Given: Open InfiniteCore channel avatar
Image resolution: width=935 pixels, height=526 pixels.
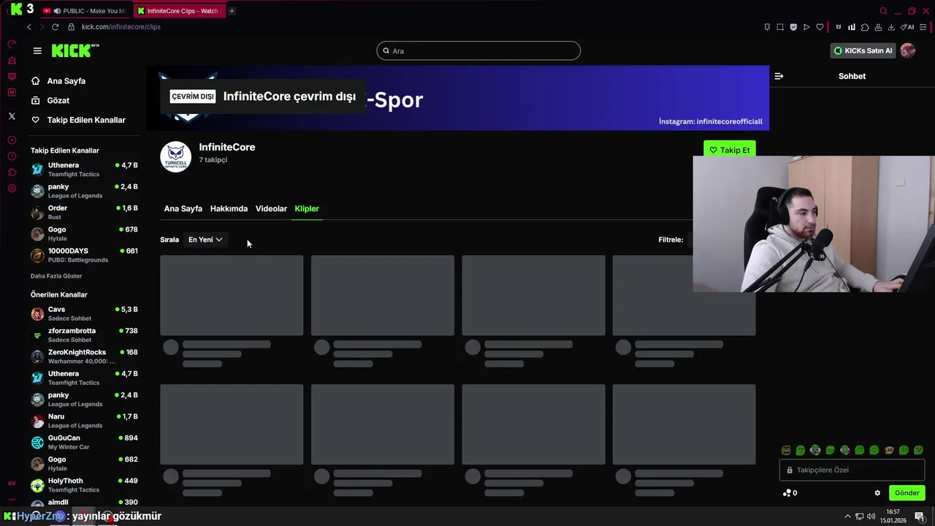Looking at the screenshot, I should click(175, 157).
